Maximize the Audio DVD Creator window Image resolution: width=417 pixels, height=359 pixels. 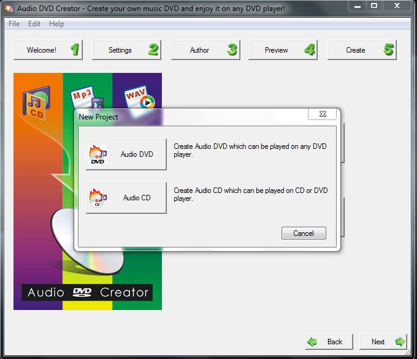click(374, 6)
